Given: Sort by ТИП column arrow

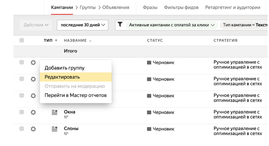Looking at the screenshot, I should coord(56,40).
